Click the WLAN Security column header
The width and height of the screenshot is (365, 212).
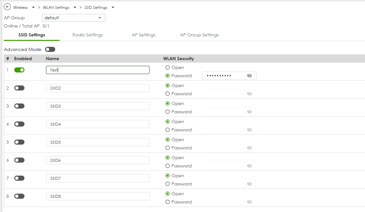[x=179, y=59]
